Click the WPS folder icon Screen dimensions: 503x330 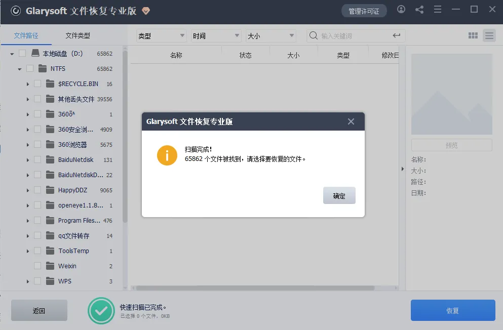[x=50, y=281]
